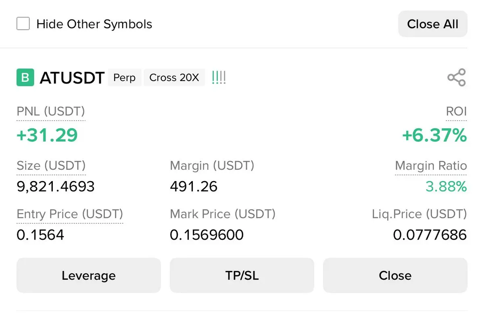The image size is (484, 323).
Task: Tap the Size (USDT) label
Action: pos(51,166)
